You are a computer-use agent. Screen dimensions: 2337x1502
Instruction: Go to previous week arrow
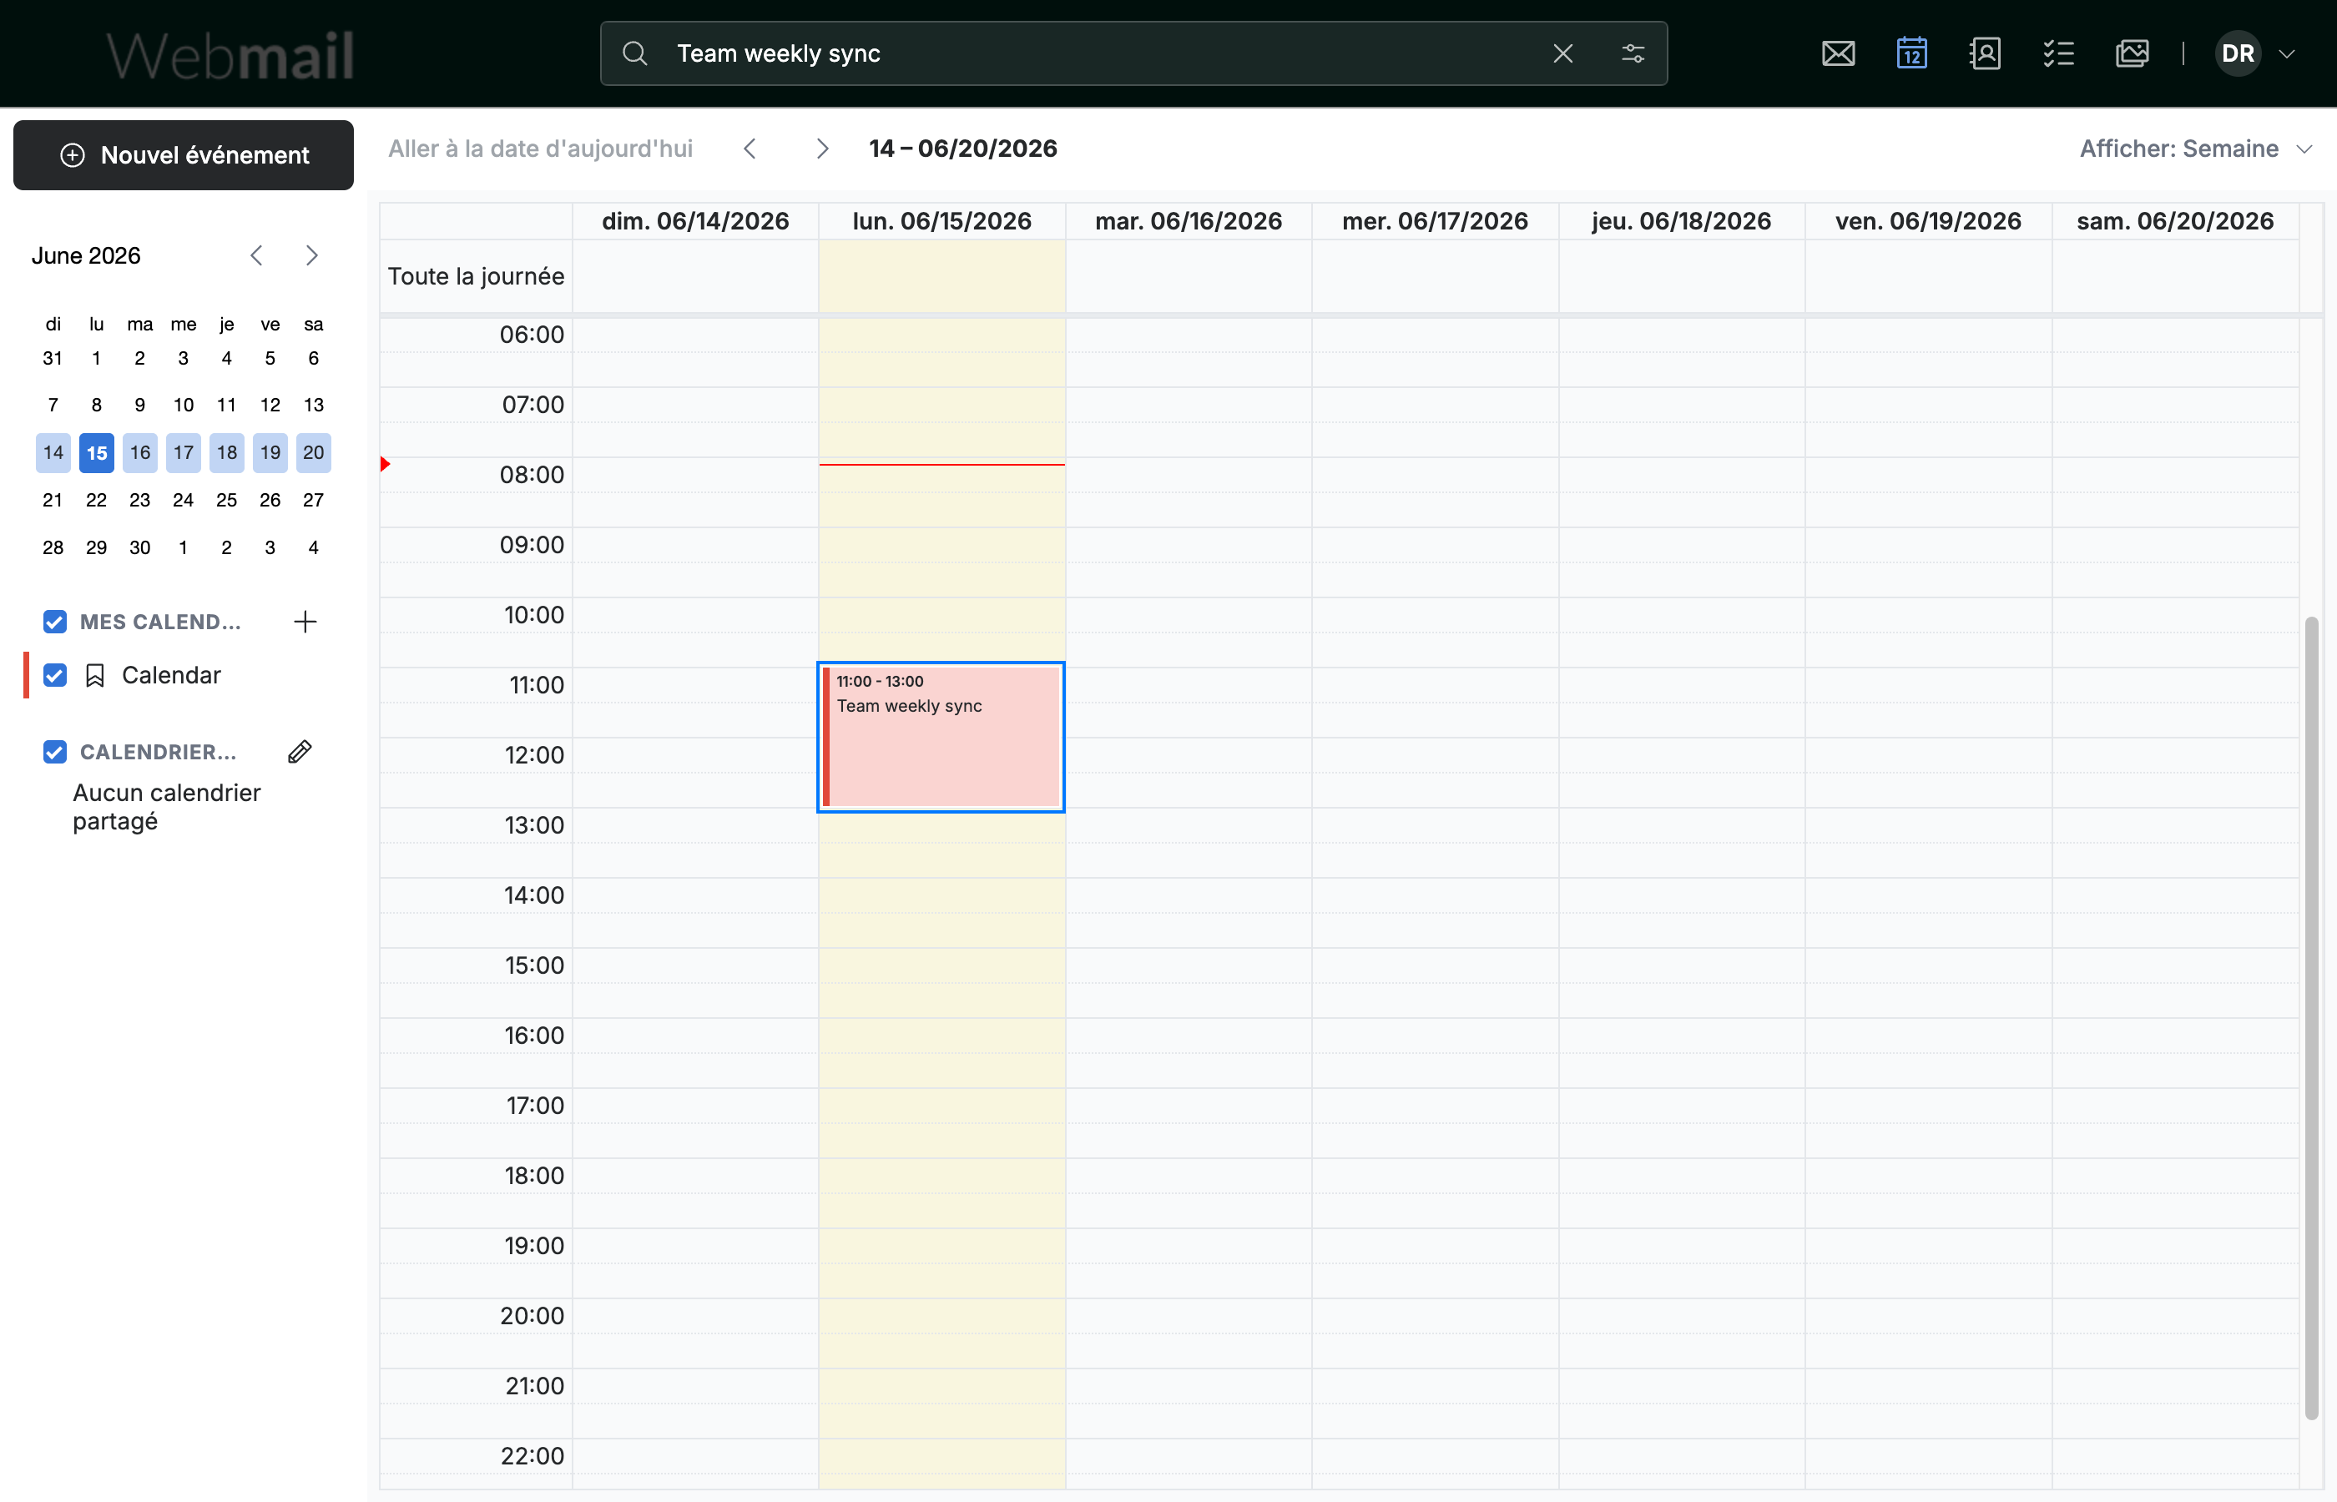tap(749, 149)
